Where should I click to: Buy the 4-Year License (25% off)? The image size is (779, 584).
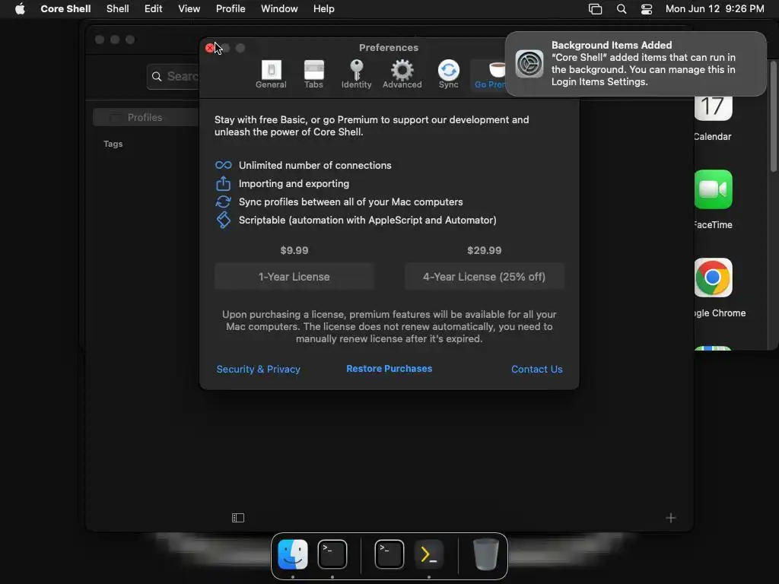click(484, 277)
